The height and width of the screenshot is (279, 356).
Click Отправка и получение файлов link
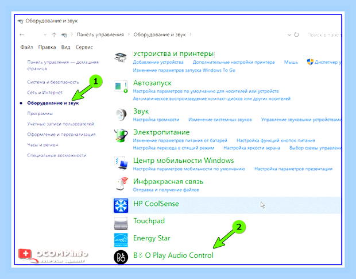click(x=166, y=190)
